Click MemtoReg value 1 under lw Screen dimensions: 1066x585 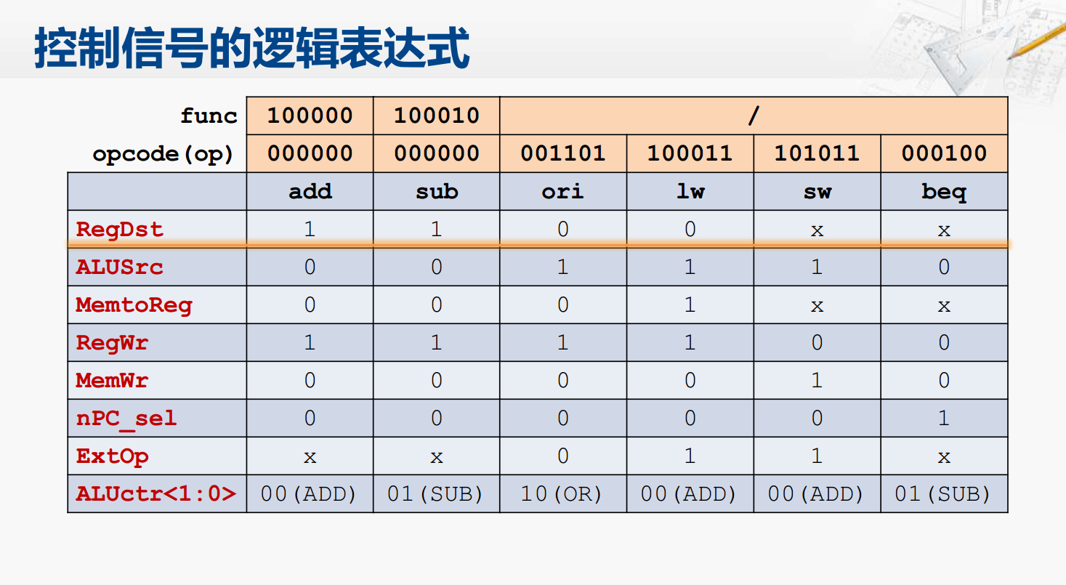click(690, 305)
